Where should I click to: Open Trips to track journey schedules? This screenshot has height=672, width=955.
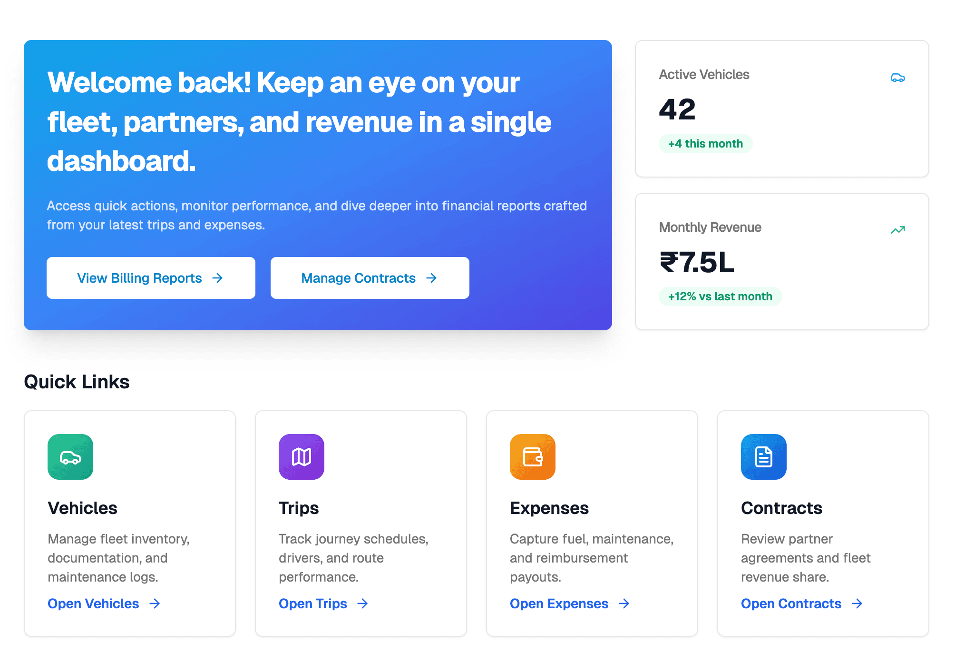(312, 603)
